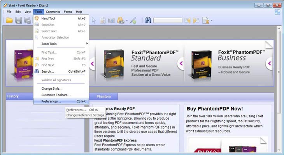Open file with the folder toolbar icon

9,20
